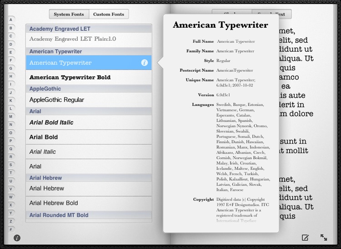Jump to index letter U
Viewport: 341px width, 249px height.
[11, 181]
